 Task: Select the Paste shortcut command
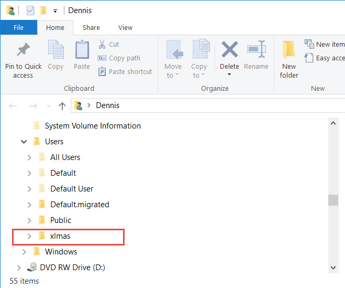125,72
